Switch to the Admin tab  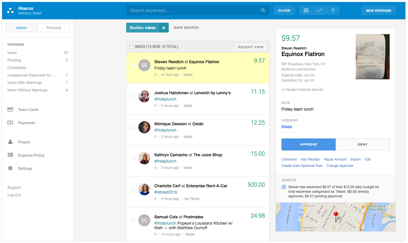22,28
